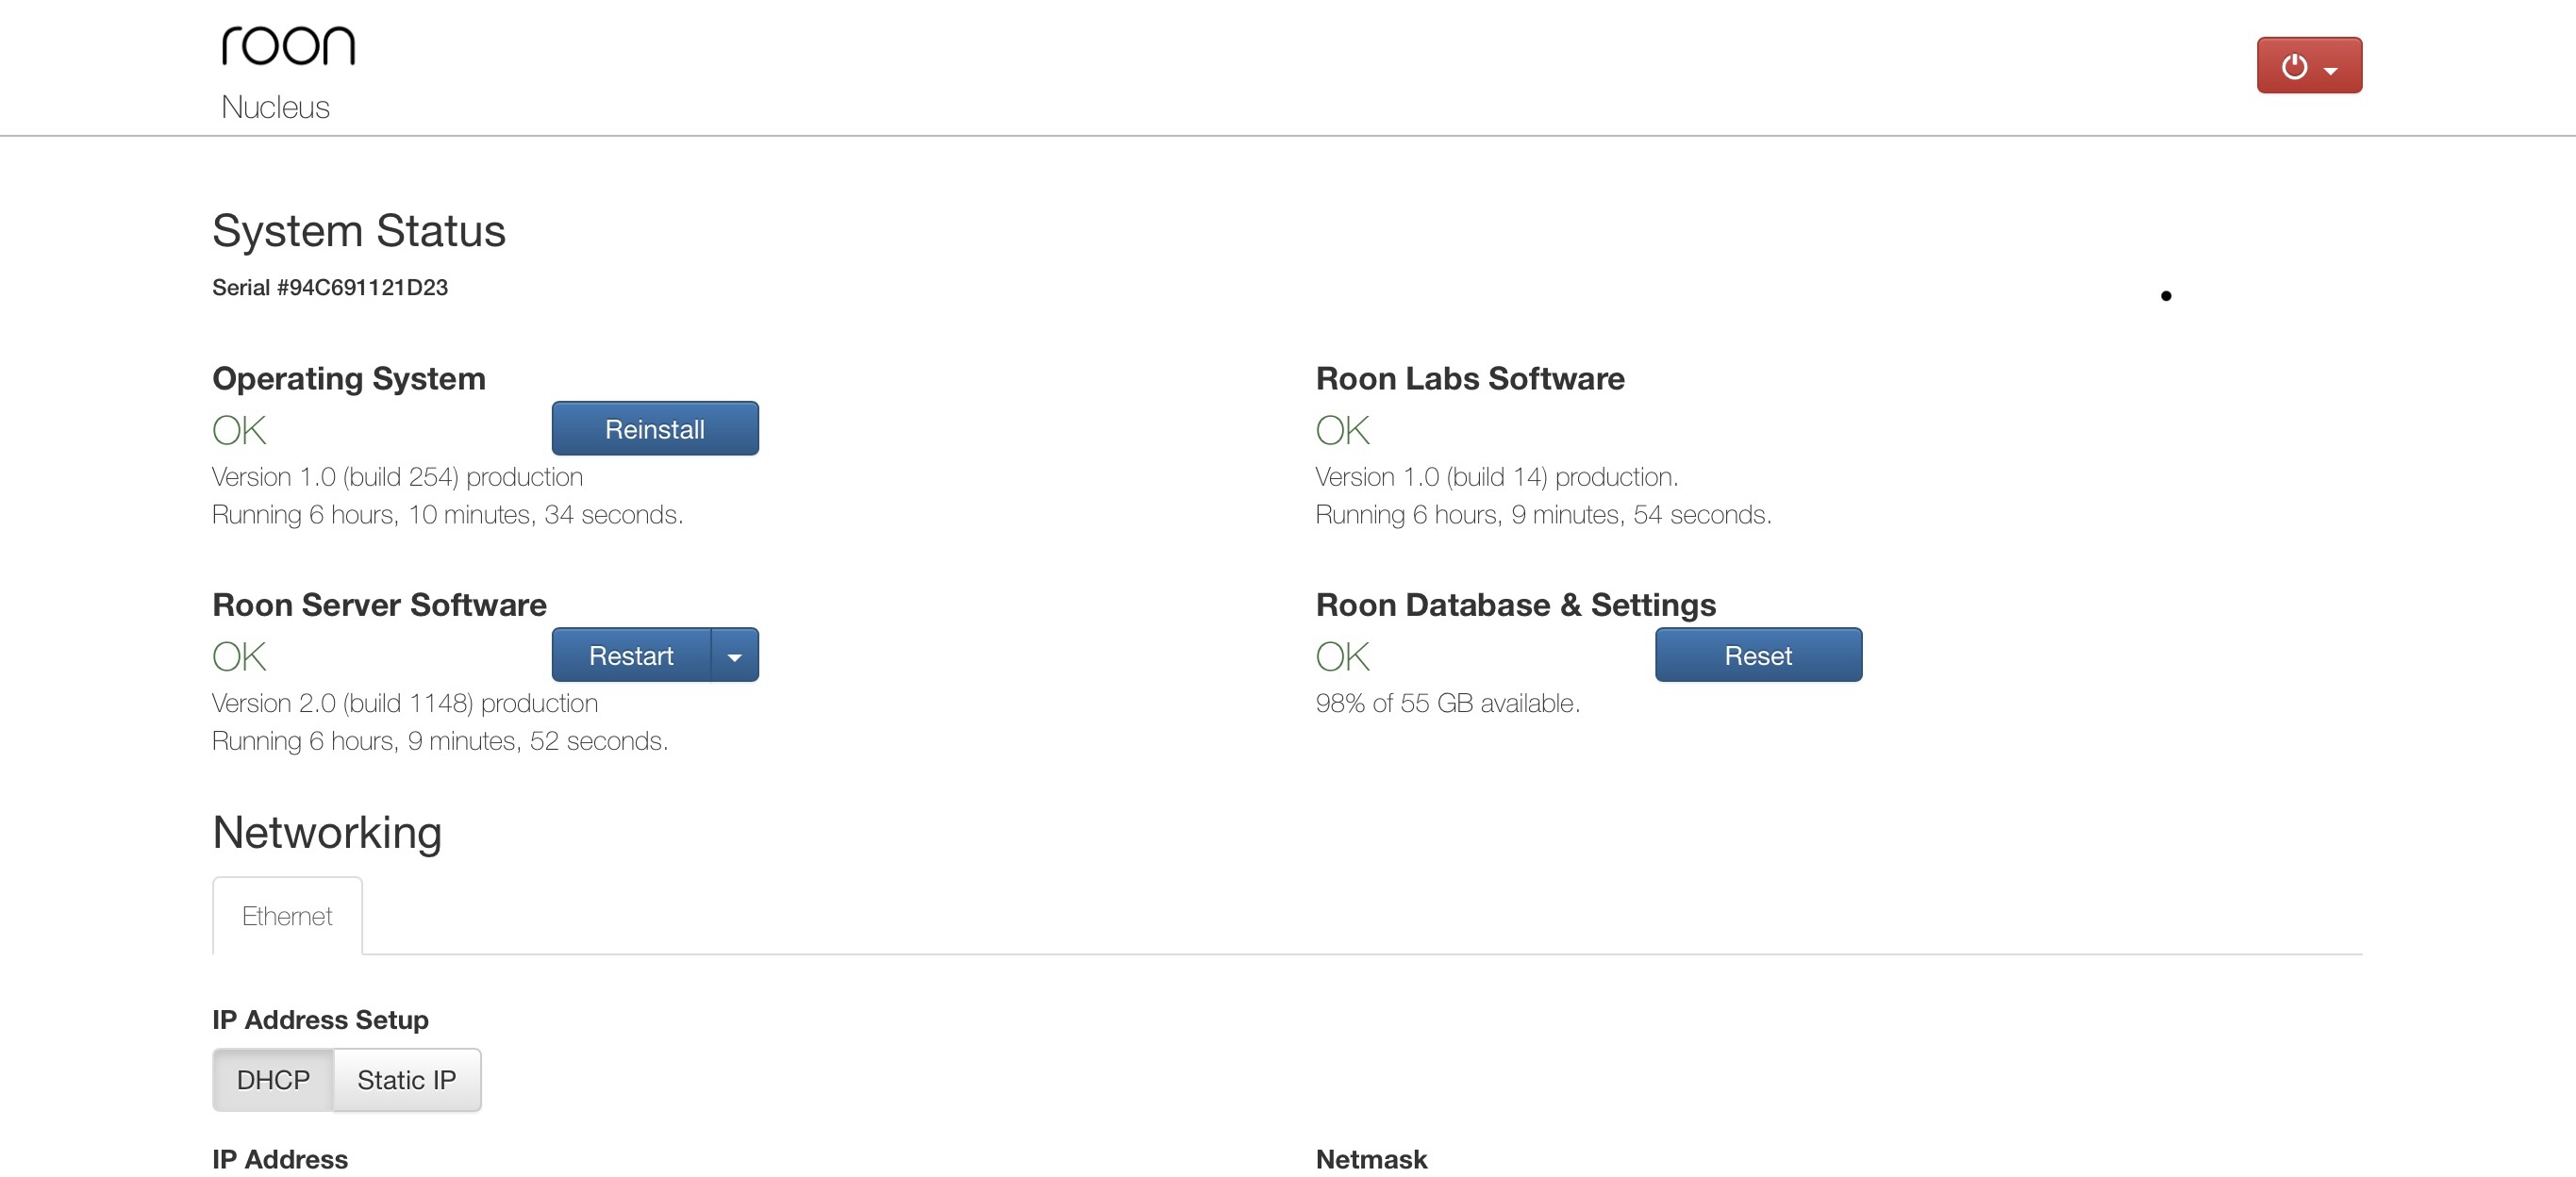
Task: Click the Nucleus label under the logo
Action: point(275,107)
